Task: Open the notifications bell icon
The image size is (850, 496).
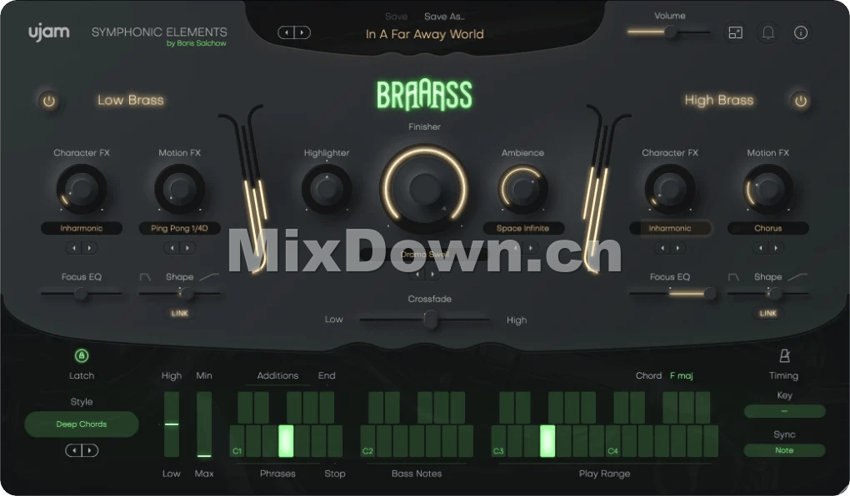Action: [x=767, y=32]
